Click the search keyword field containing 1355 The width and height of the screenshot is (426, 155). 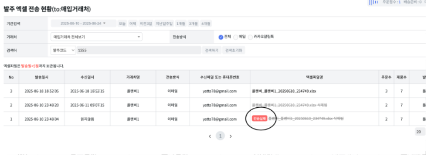[x=138, y=50]
